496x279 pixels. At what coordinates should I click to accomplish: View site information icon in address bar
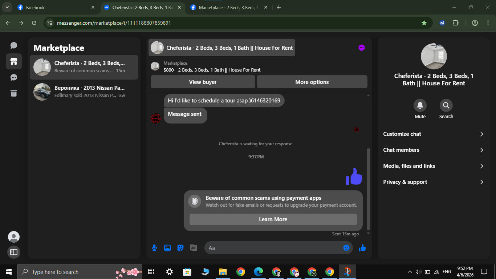tap(50, 23)
